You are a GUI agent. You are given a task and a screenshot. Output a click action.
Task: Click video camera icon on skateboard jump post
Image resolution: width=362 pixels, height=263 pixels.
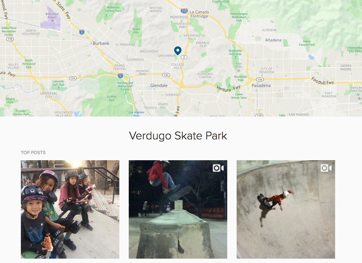pos(218,168)
